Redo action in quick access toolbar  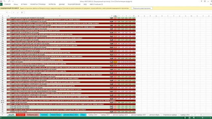pos(9,1)
